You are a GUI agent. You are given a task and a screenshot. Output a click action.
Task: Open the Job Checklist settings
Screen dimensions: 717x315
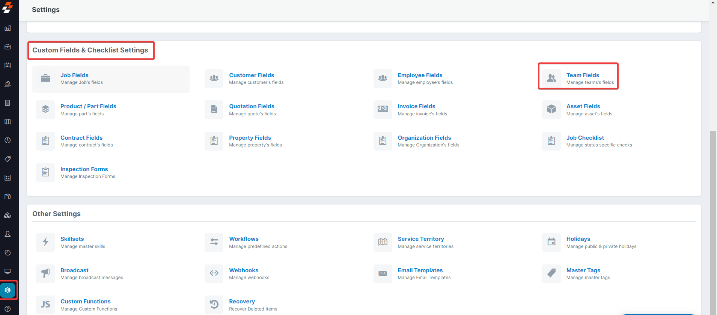(585, 138)
